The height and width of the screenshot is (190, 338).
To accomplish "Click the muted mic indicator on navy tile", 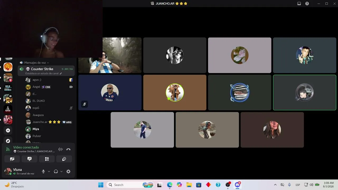I will [84, 104].
